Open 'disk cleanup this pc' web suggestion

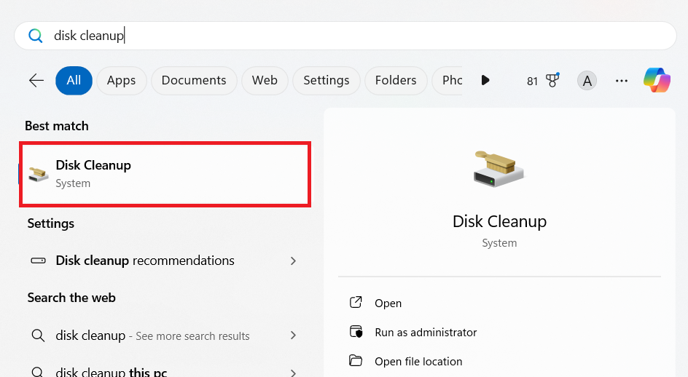click(x=165, y=370)
